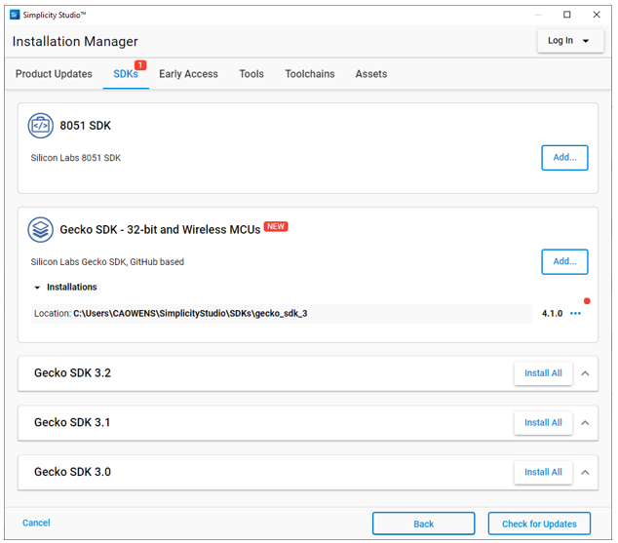The image size is (618, 543).
Task: Open the Log In dropdown
Action: [569, 41]
